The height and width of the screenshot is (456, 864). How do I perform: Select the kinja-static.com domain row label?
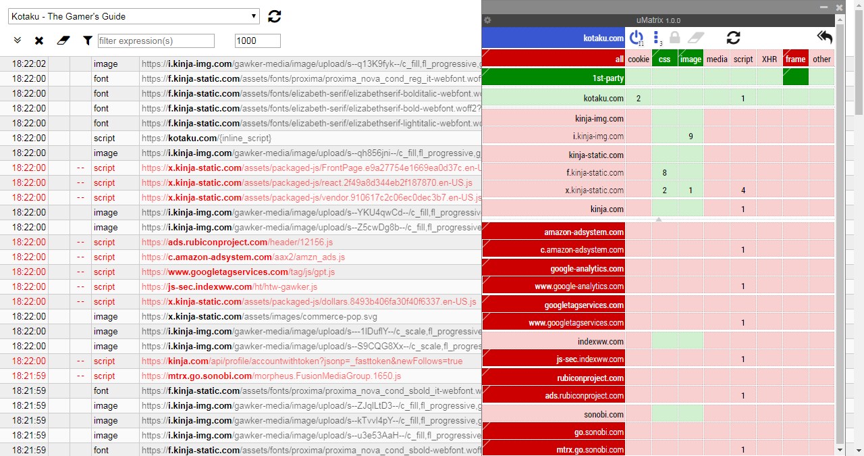(553, 155)
